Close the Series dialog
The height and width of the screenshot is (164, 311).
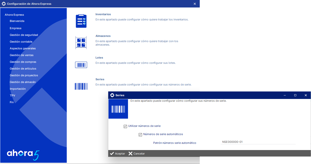pos(306,95)
